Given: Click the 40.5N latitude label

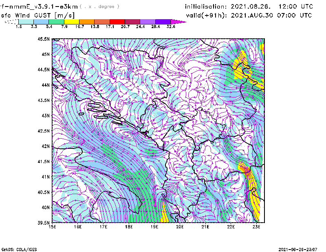Looking at the screenshot, I should point(44,192).
